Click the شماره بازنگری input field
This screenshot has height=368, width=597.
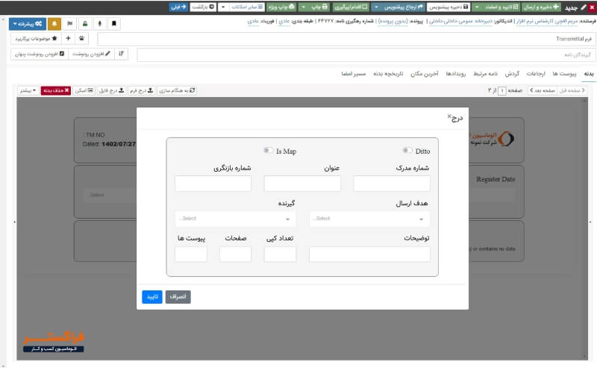213,184
